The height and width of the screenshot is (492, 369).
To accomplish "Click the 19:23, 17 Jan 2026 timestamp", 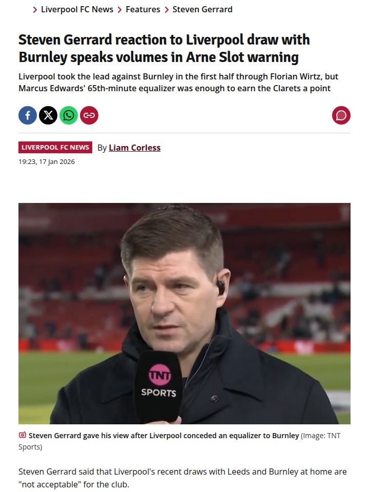I will tap(47, 162).
